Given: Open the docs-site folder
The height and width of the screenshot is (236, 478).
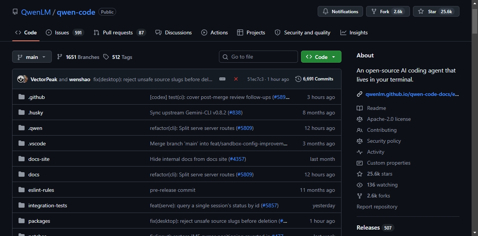Looking at the screenshot, I should (x=39, y=159).
